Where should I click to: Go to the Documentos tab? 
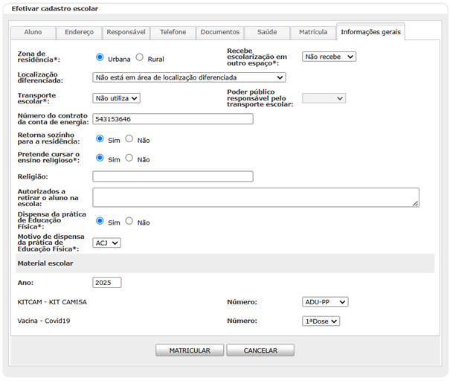point(220,33)
